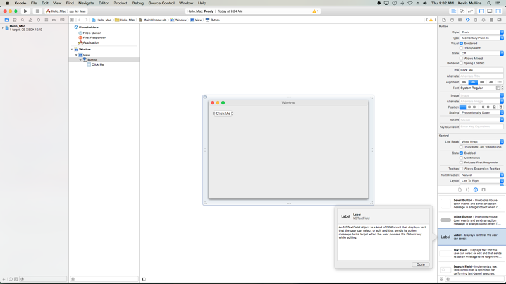This screenshot has height=284, width=506.
Task: Run the Hello_Mac project
Action: click(25, 11)
